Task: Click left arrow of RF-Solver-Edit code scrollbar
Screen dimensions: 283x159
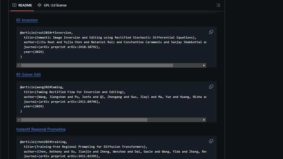Action: 19,120
